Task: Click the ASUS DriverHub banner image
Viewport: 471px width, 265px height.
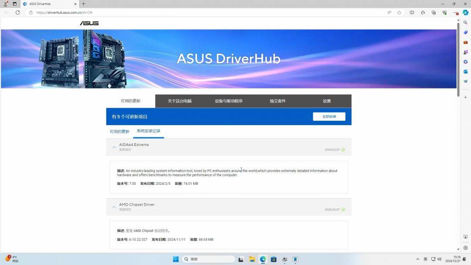Action: [x=229, y=59]
